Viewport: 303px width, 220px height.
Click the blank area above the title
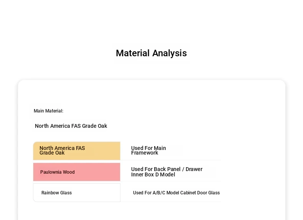tap(151, 21)
